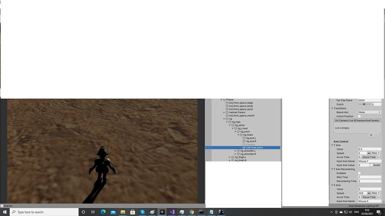Expand the Helmet Parent object

(224, 112)
